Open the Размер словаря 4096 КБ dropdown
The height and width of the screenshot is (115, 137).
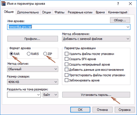(33, 82)
